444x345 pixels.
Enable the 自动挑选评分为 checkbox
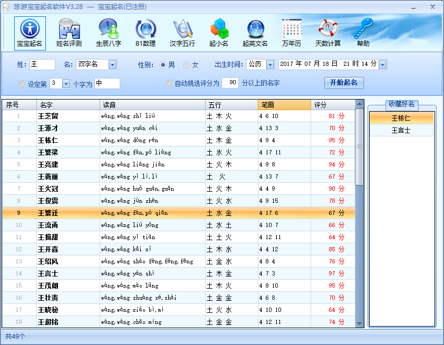tap(169, 83)
